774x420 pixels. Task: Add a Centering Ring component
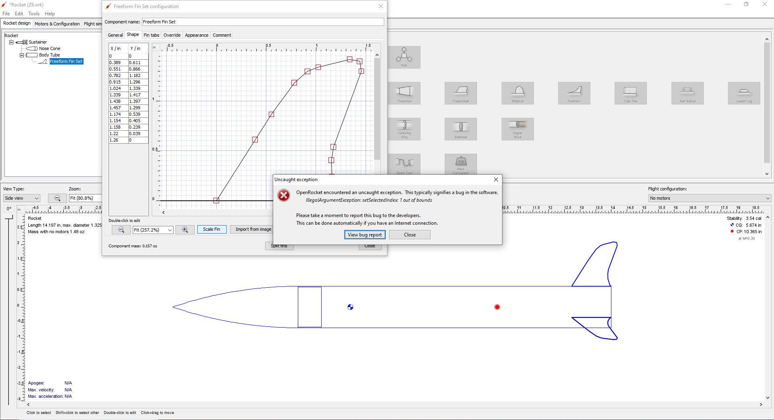[404, 129]
